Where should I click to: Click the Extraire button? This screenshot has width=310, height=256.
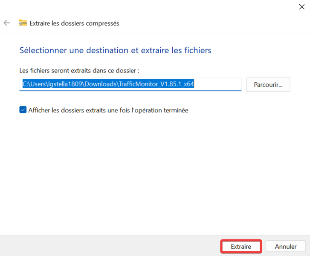(x=241, y=246)
